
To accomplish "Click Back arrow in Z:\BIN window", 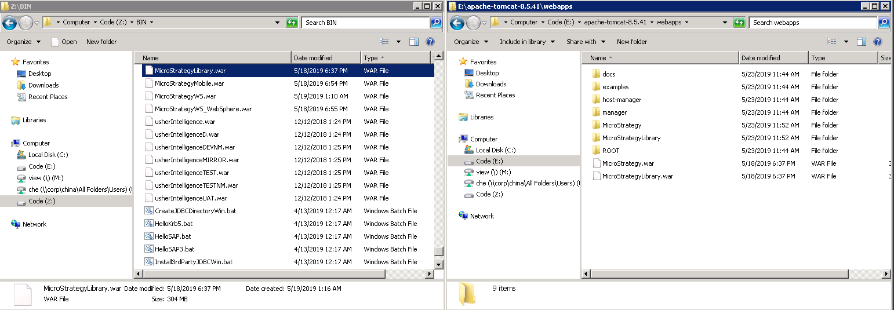I will 9,23.
